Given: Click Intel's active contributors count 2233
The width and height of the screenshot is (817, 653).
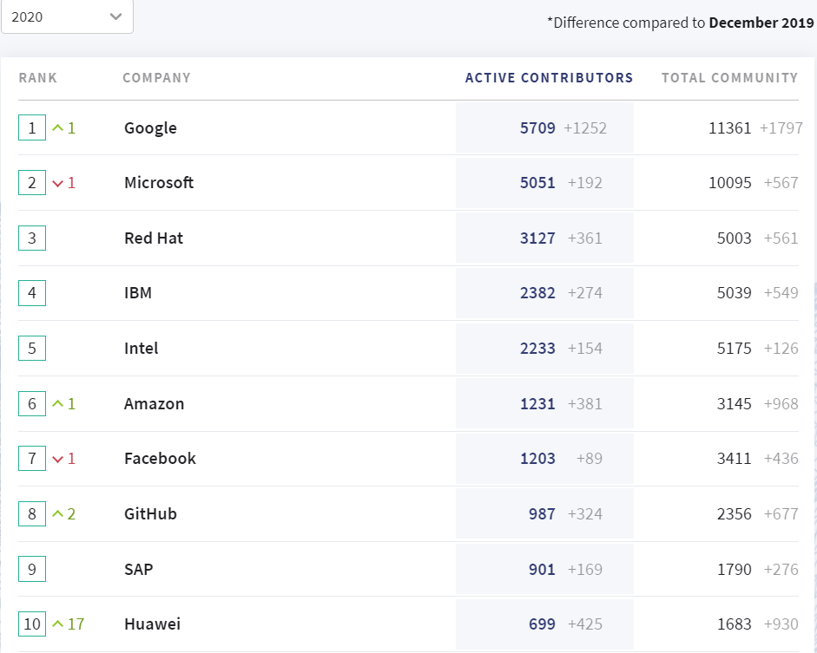Looking at the screenshot, I should [537, 349].
